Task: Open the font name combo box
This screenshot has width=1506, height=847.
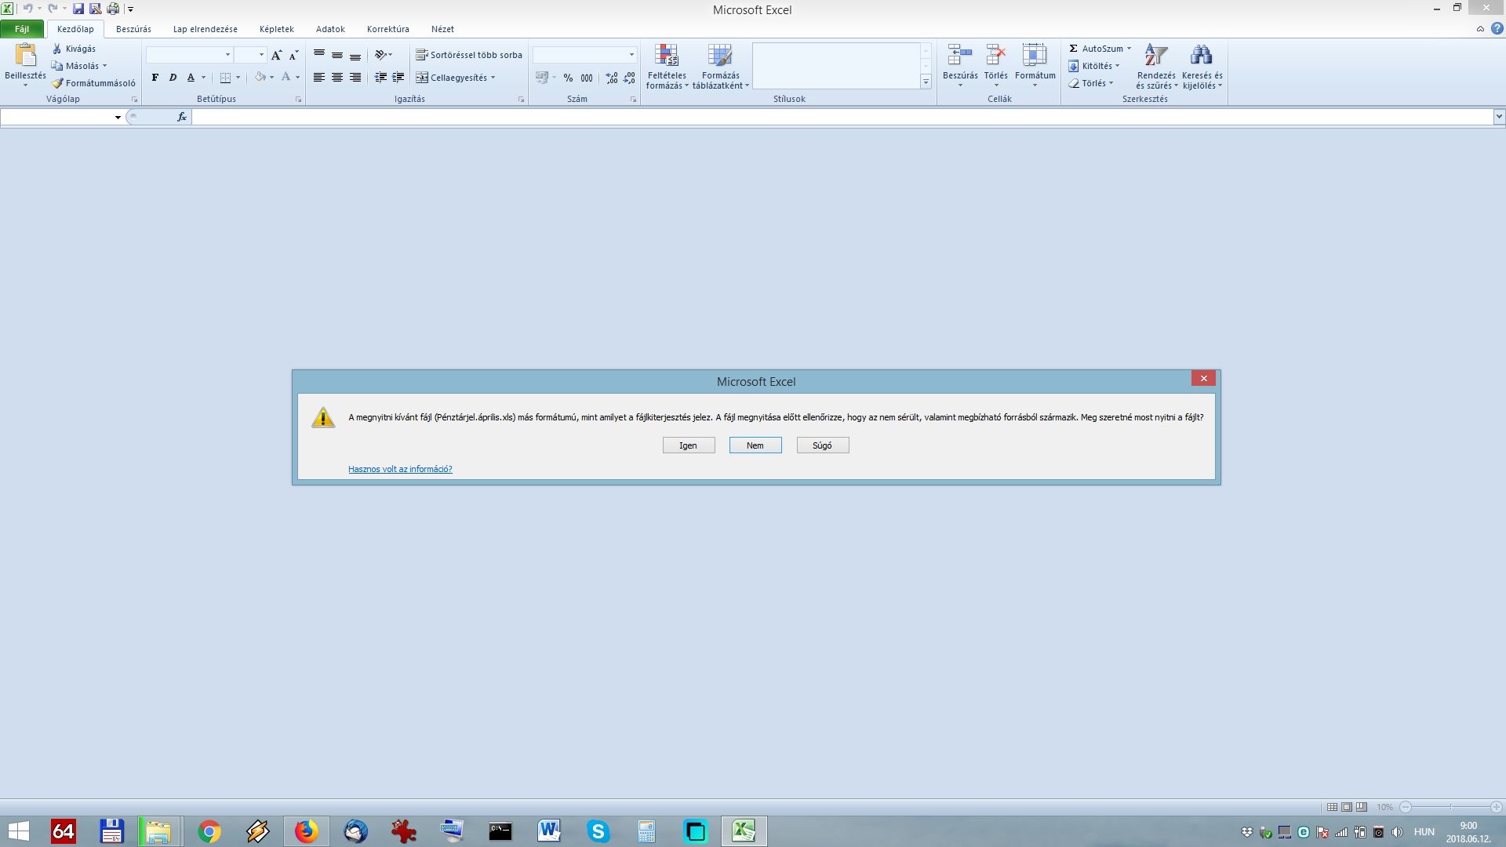Action: (189, 55)
